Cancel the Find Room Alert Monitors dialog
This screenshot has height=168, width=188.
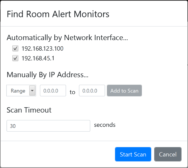(168, 154)
